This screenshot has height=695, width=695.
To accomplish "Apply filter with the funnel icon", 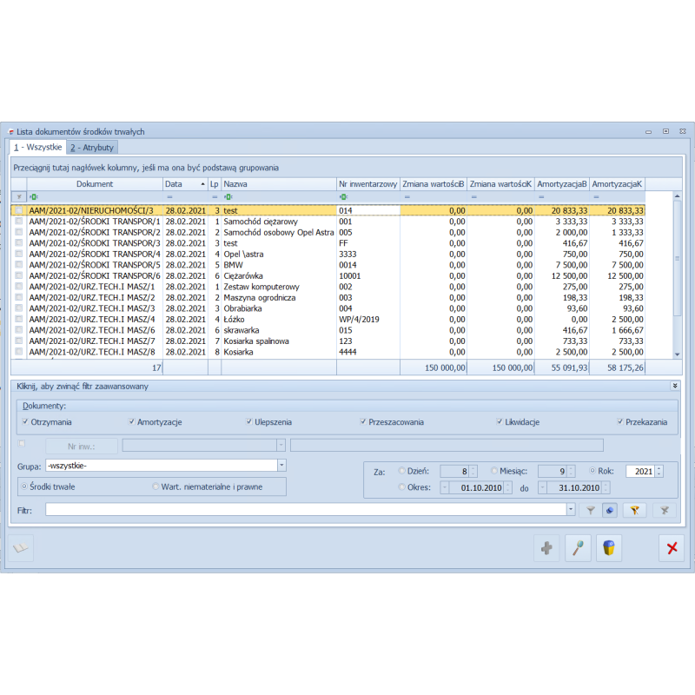I will coord(591,510).
